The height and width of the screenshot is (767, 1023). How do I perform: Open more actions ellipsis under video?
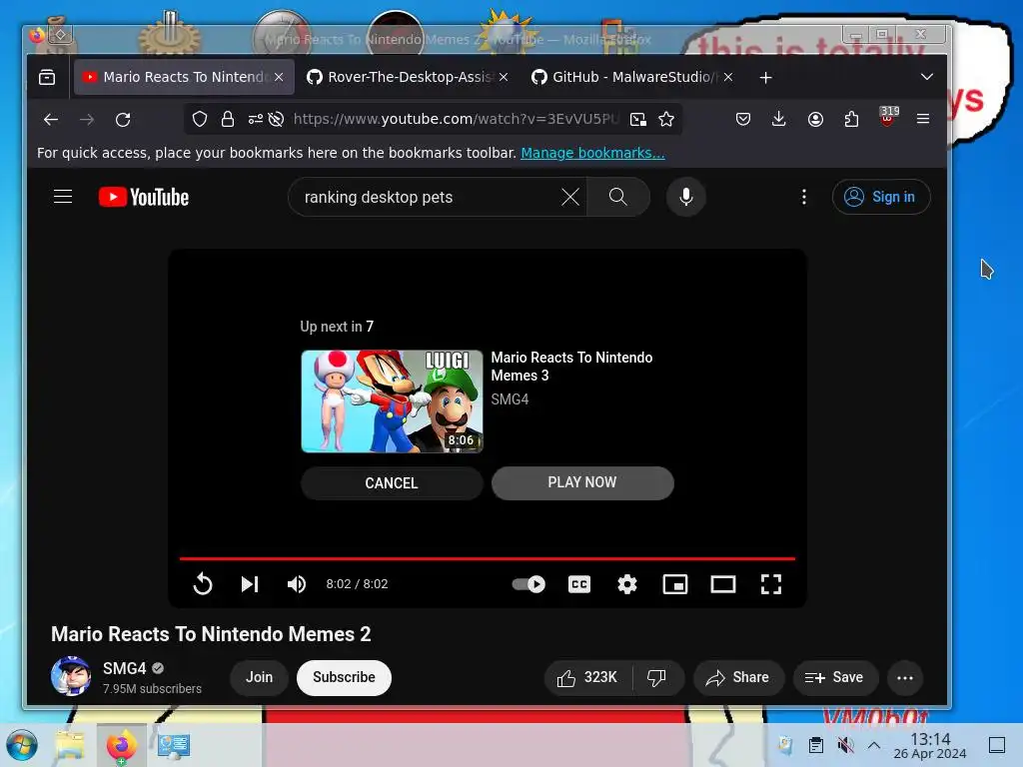905,678
